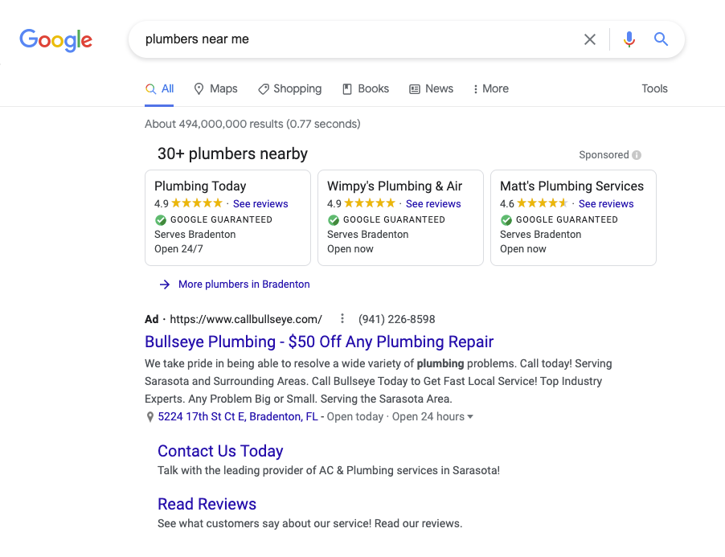The height and width of the screenshot is (557, 725).
Task: Open Bullseye Plumbing $50 Off ad headline
Action: tap(319, 342)
